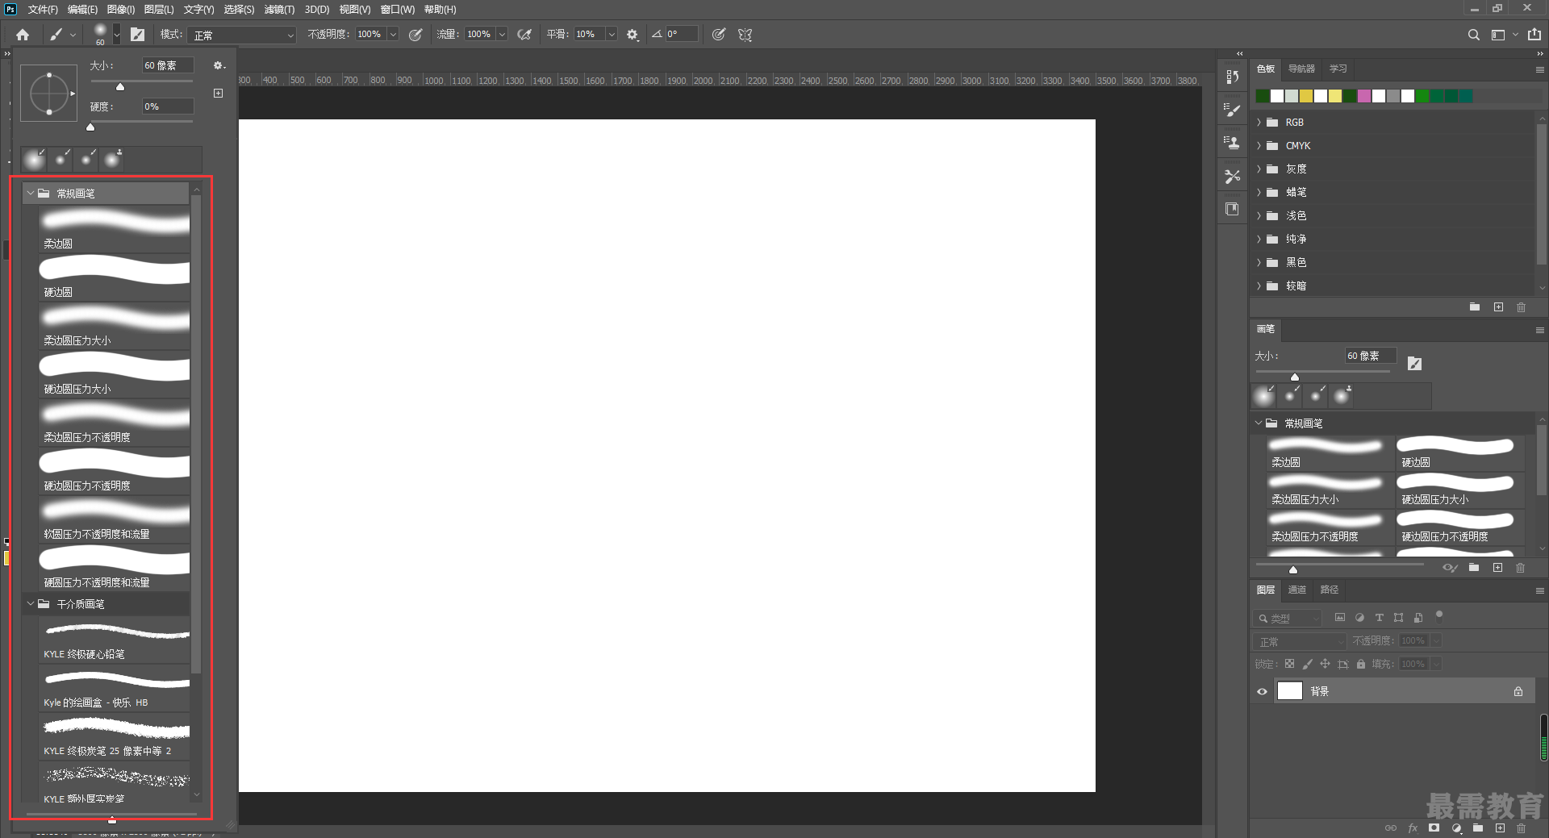Collapse 干介质画笔 brush group
The width and height of the screenshot is (1549, 838).
click(31, 604)
